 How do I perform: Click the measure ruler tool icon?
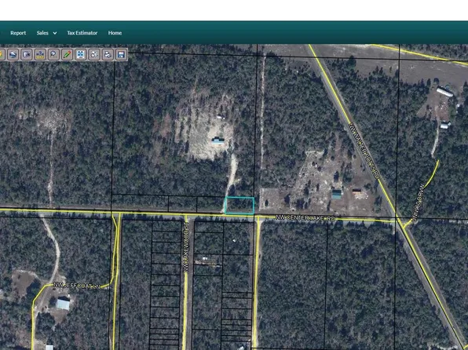[40, 54]
